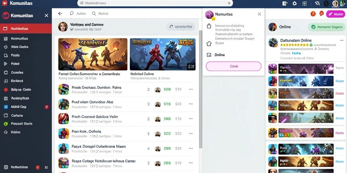The width and height of the screenshot is (347, 173).
Task: Close the Komunitas sidebar with X
Action: (x=46, y=16)
